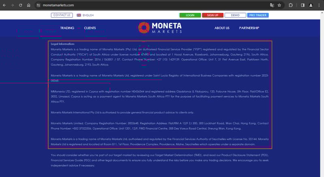
Task: Click the UK flag language icon
Action: 79,15
